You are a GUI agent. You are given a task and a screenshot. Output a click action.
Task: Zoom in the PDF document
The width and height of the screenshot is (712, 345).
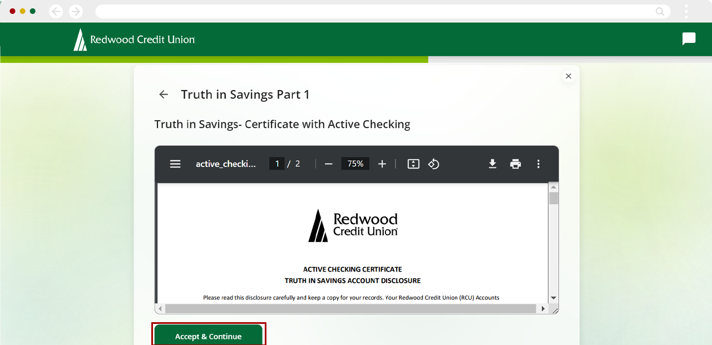coord(382,164)
